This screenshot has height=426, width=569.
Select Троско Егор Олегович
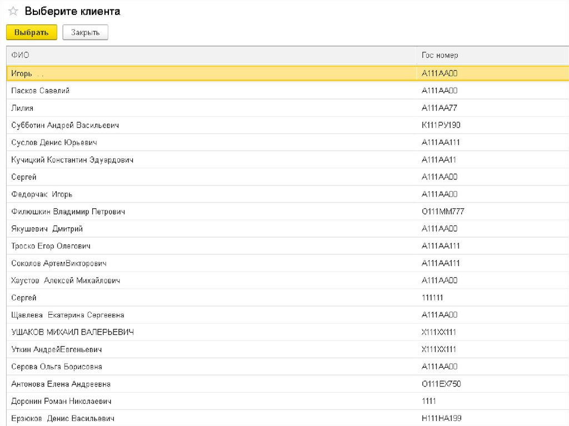51,246
